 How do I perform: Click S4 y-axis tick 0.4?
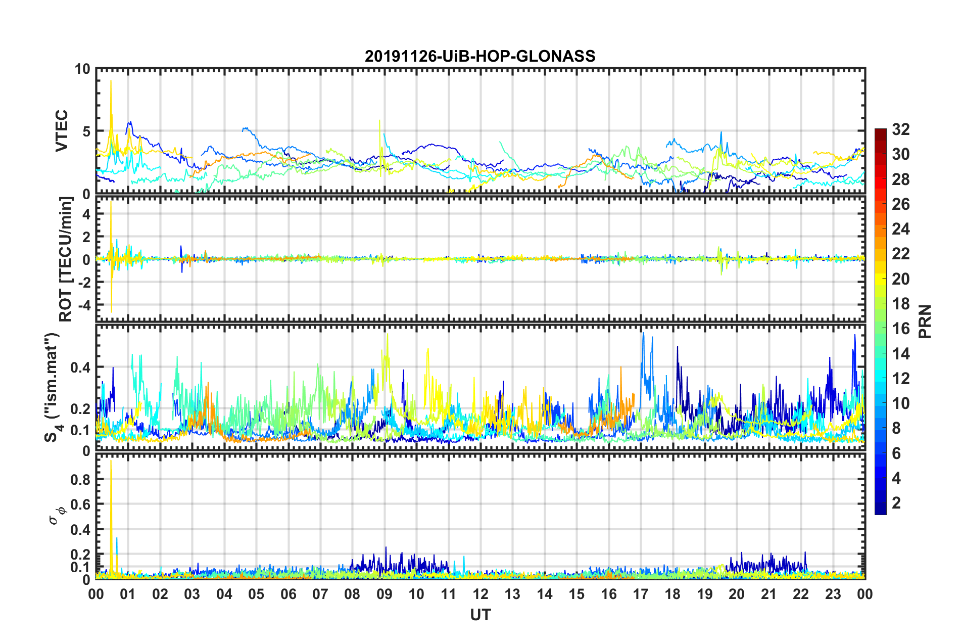click(80, 368)
